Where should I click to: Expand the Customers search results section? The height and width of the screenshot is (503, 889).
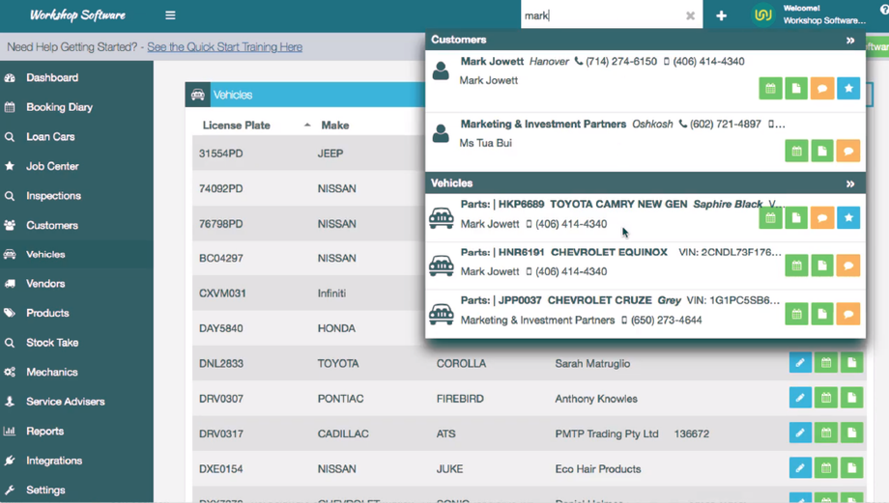(x=850, y=41)
